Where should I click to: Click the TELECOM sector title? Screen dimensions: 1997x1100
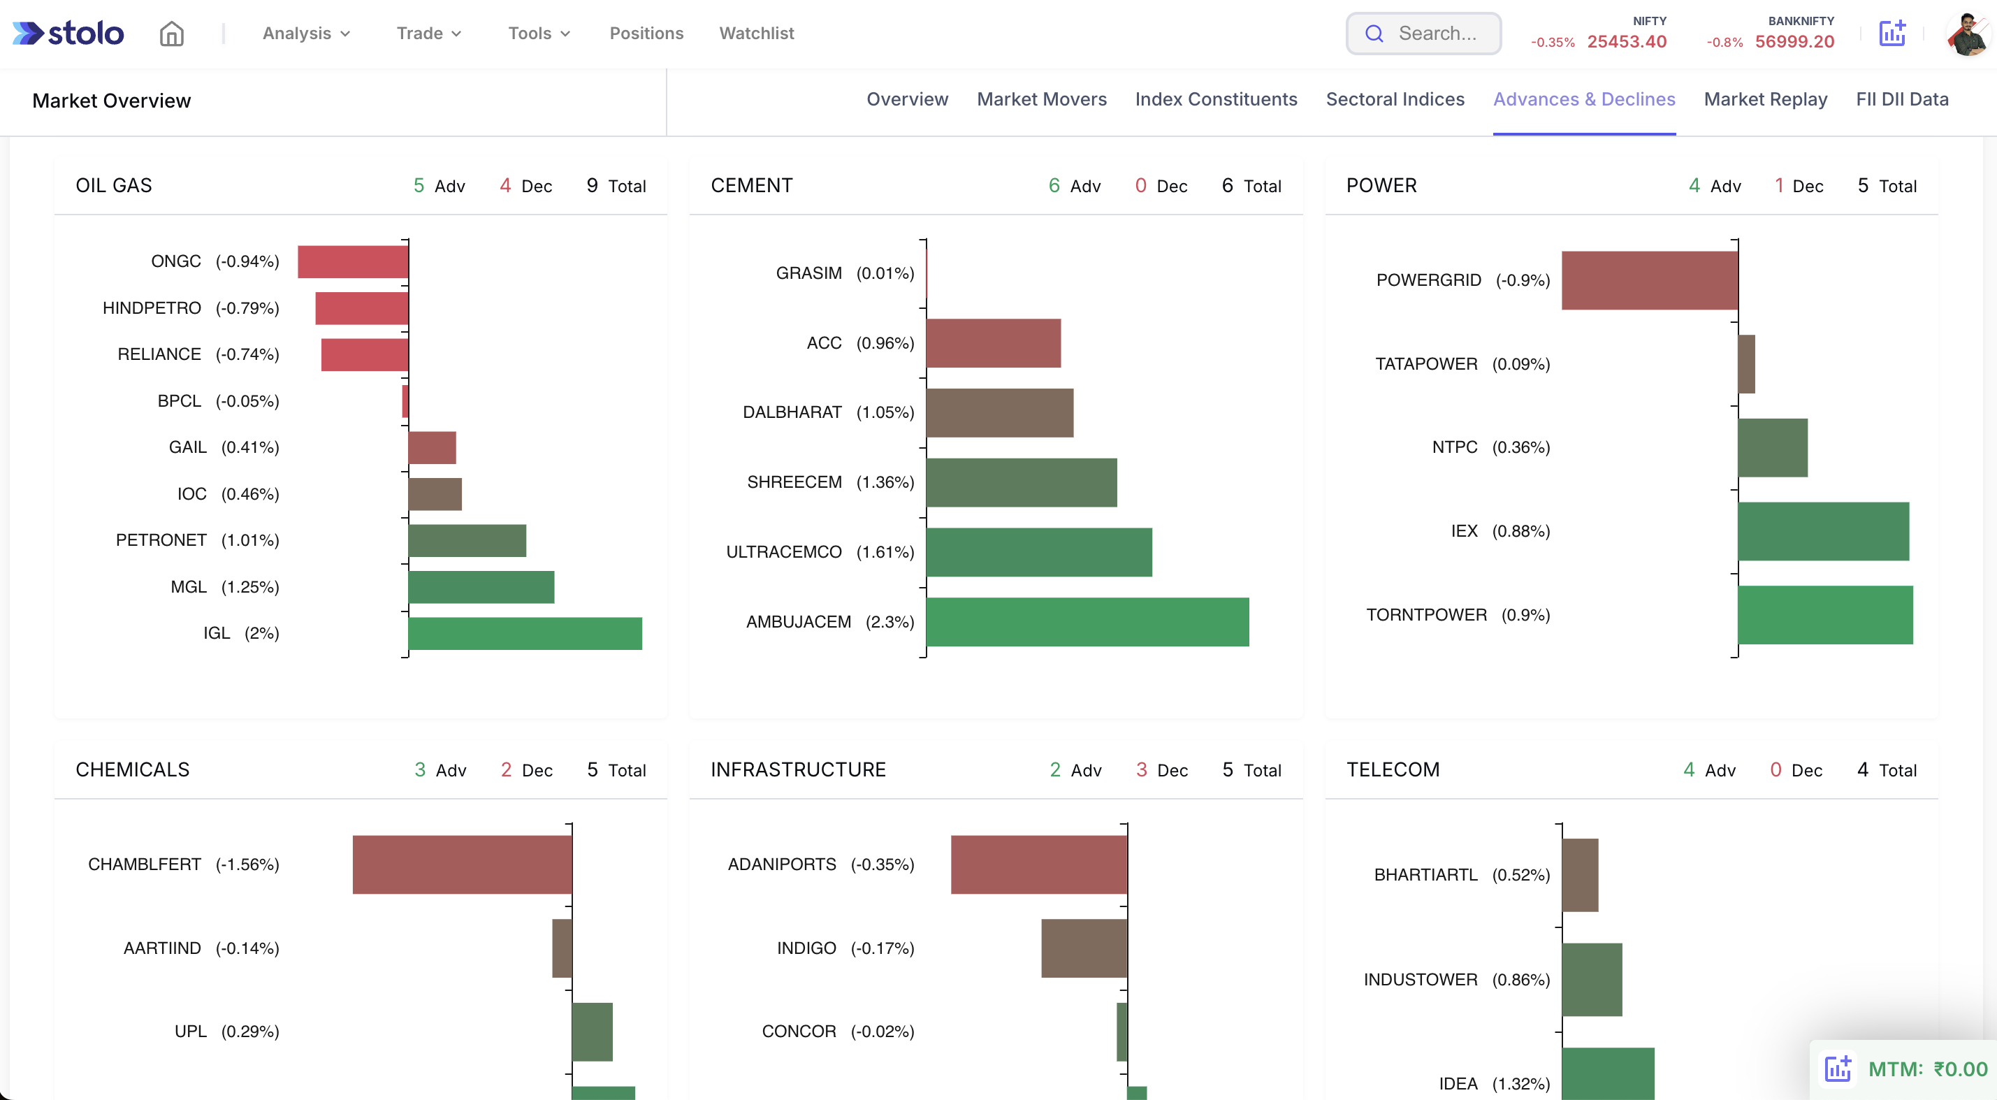click(x=1393, y=769)
